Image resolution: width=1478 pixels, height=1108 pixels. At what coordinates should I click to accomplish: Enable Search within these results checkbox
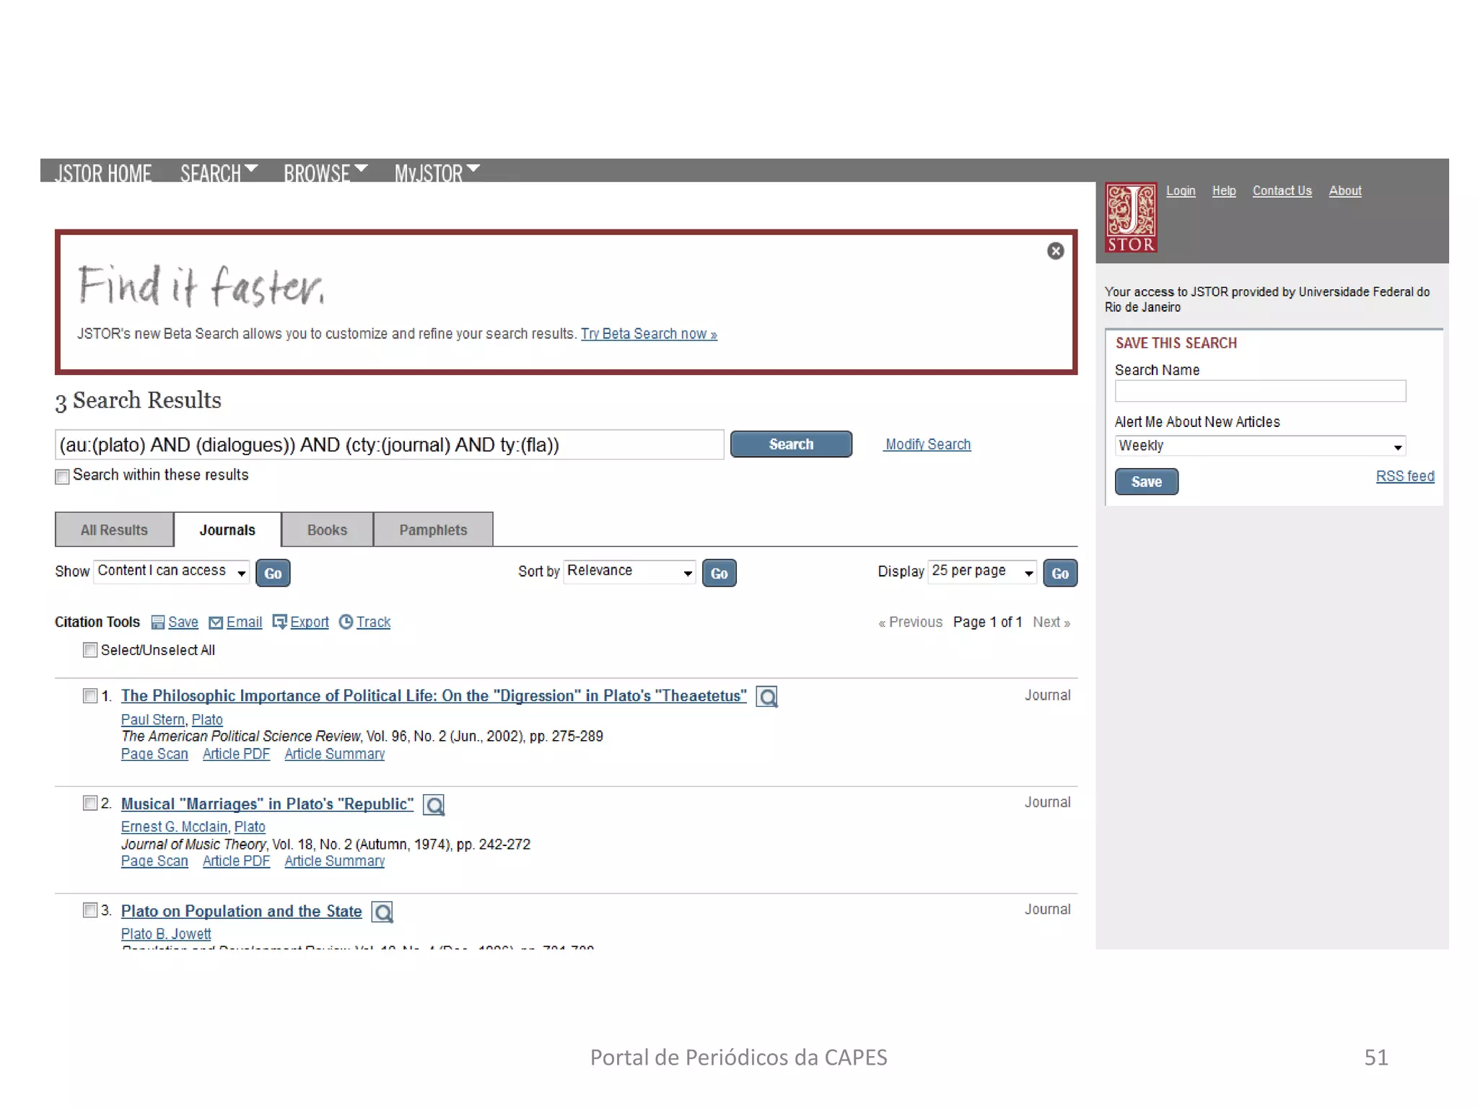[63, 477]
